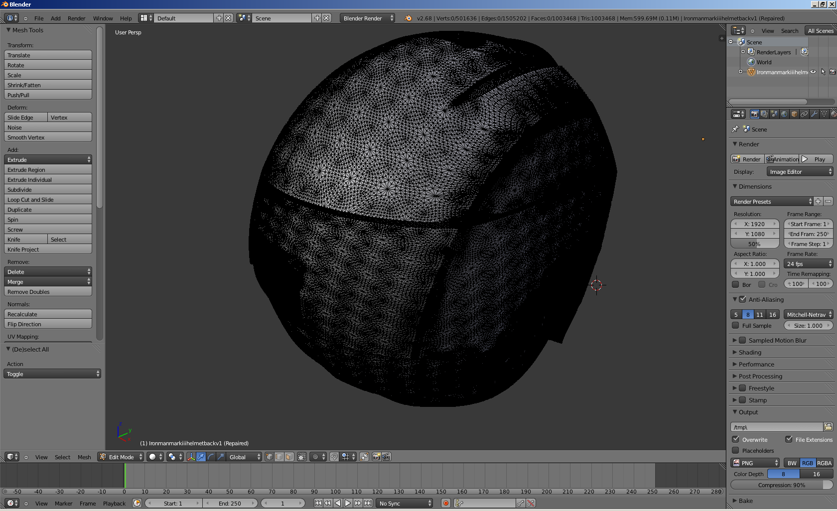Toggle visibility eye for Ironmanmarkiiihelmet object
The image size is (837, 511).
tap(813, 72)
